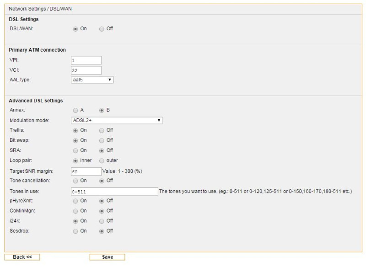Enable Trellis On option
This screenshot has height=272, width=366.
(75, 130)
